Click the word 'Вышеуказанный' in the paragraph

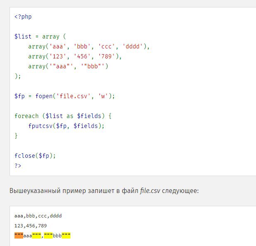(x=35, y=191)
